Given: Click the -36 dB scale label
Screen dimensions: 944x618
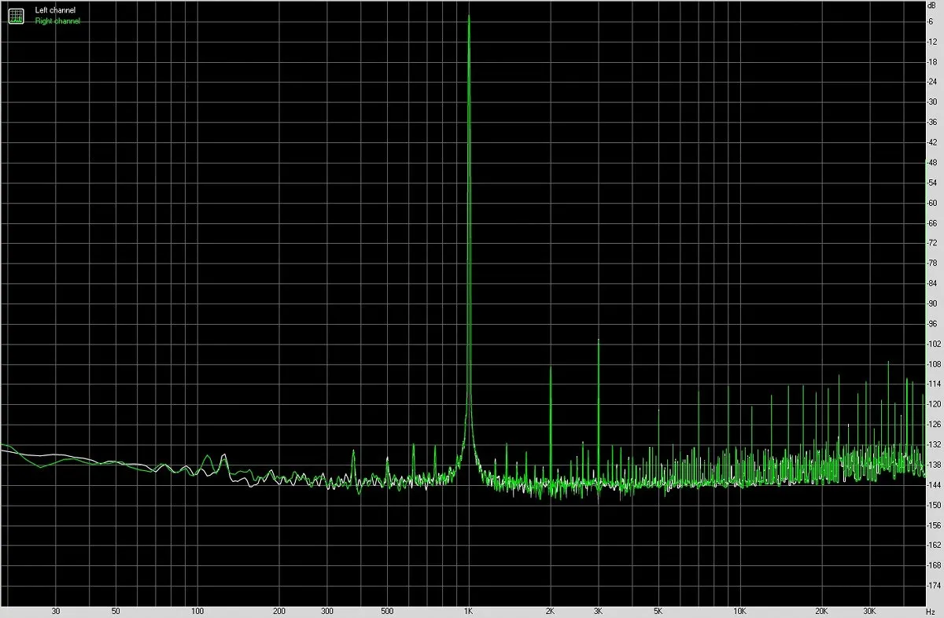Looking at the screenshot, I should tap(932, 122).
